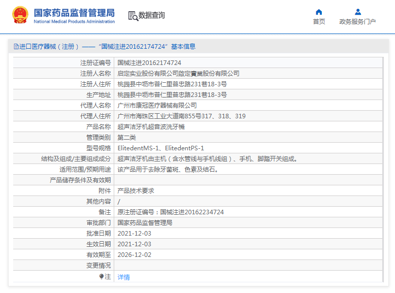Click the 第二类 management category value
The image size is (395, 293).
(x=127, y=138)
